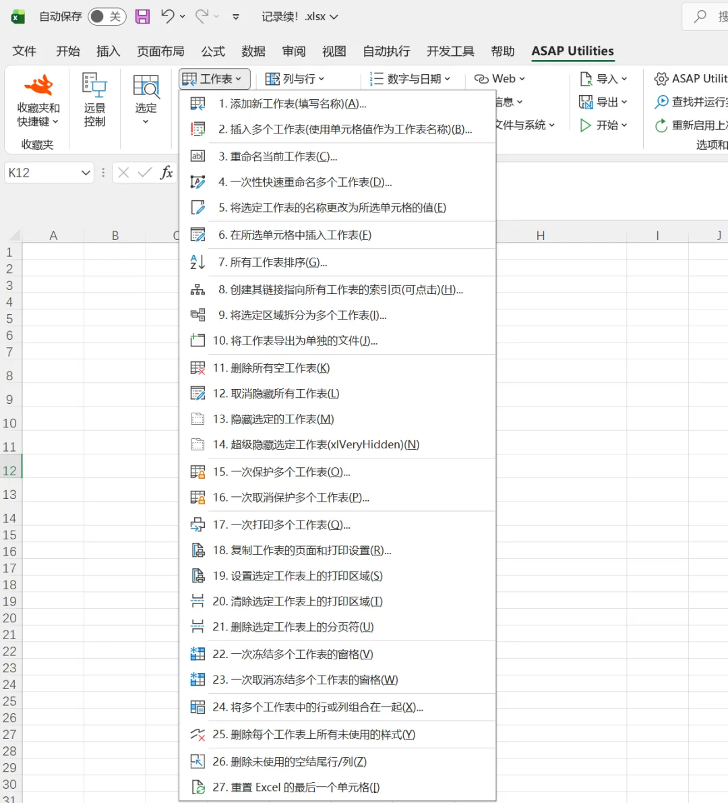Image resolution: width=728 pixels, height=803 pixels.
Task: Click 重新启用上次 button
Action: pyautogui.click(x=691, y=125)
